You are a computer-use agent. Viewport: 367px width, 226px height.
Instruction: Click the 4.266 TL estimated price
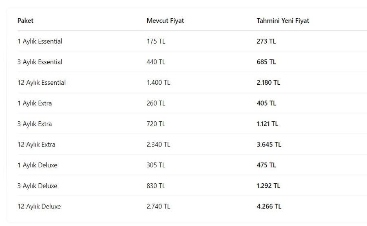tap(269, 206)
